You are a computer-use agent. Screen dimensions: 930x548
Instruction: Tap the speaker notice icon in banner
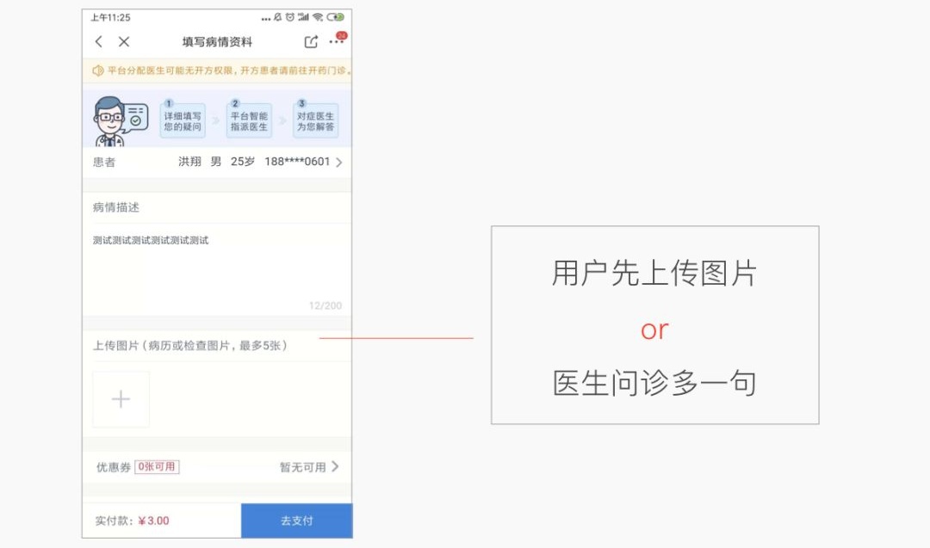click(x=98, y=71)
